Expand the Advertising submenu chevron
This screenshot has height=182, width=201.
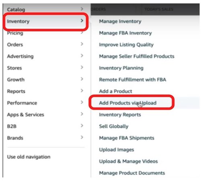(82, 55)
